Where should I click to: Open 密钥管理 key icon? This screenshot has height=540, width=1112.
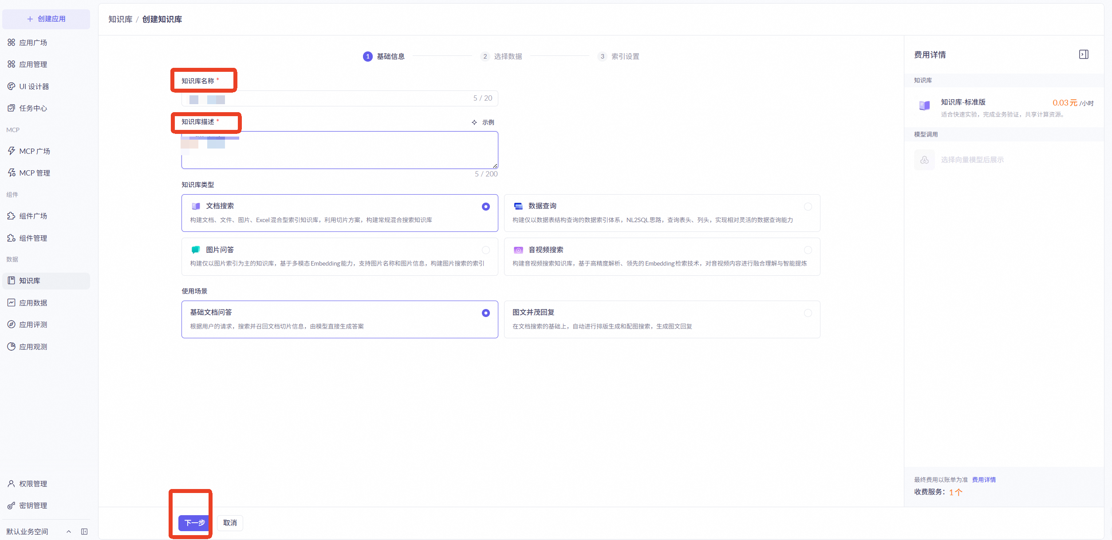point(11,505)
